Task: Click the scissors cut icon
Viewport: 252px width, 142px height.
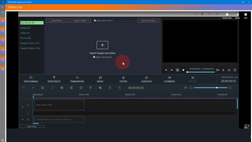Action: [x=52, y=88]
